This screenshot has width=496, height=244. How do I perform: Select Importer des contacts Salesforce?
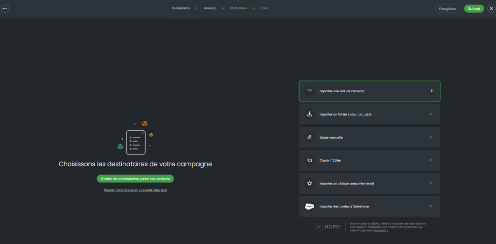pyautogui.click(x=370, y=206)
